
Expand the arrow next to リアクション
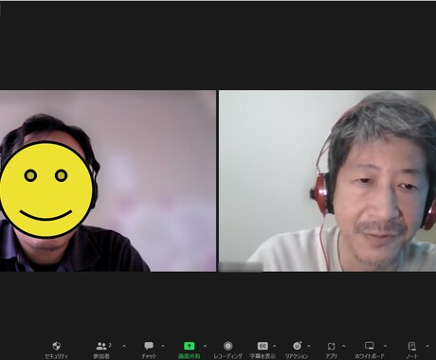[x=309, y=346]
